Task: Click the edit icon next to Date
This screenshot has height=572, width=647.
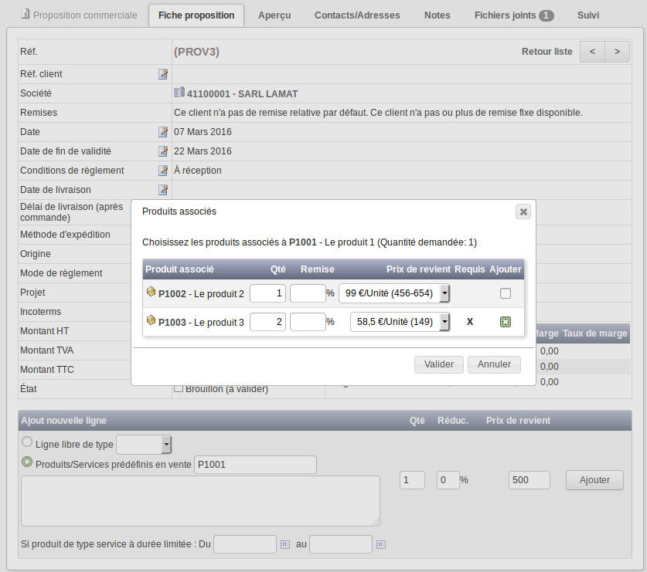Action: 163,132
